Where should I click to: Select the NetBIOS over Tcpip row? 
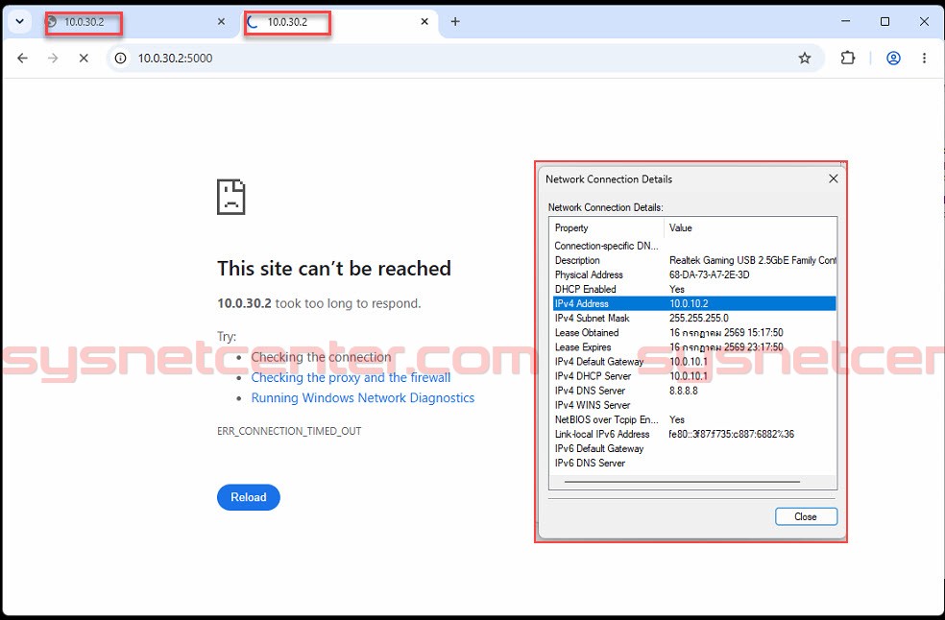tap(694, 419)
